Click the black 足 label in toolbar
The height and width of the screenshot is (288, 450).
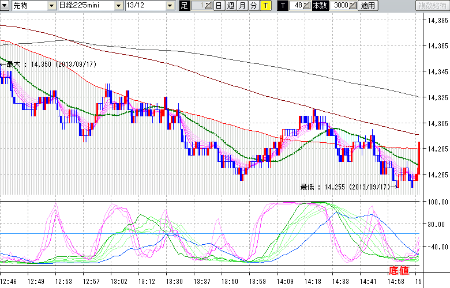click(x=185, y=6)
